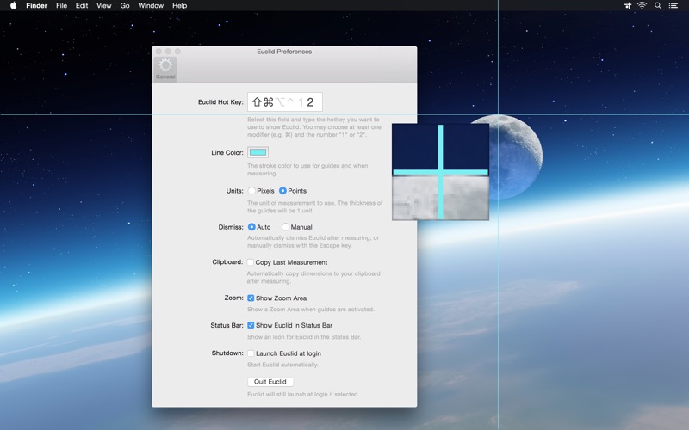Open the View menu
The width and height of the screenshot is (689, 430).
coord(103,6)
